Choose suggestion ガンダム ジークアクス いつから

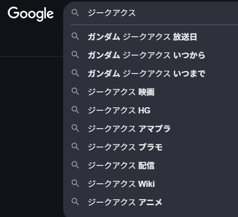point(151,55)
